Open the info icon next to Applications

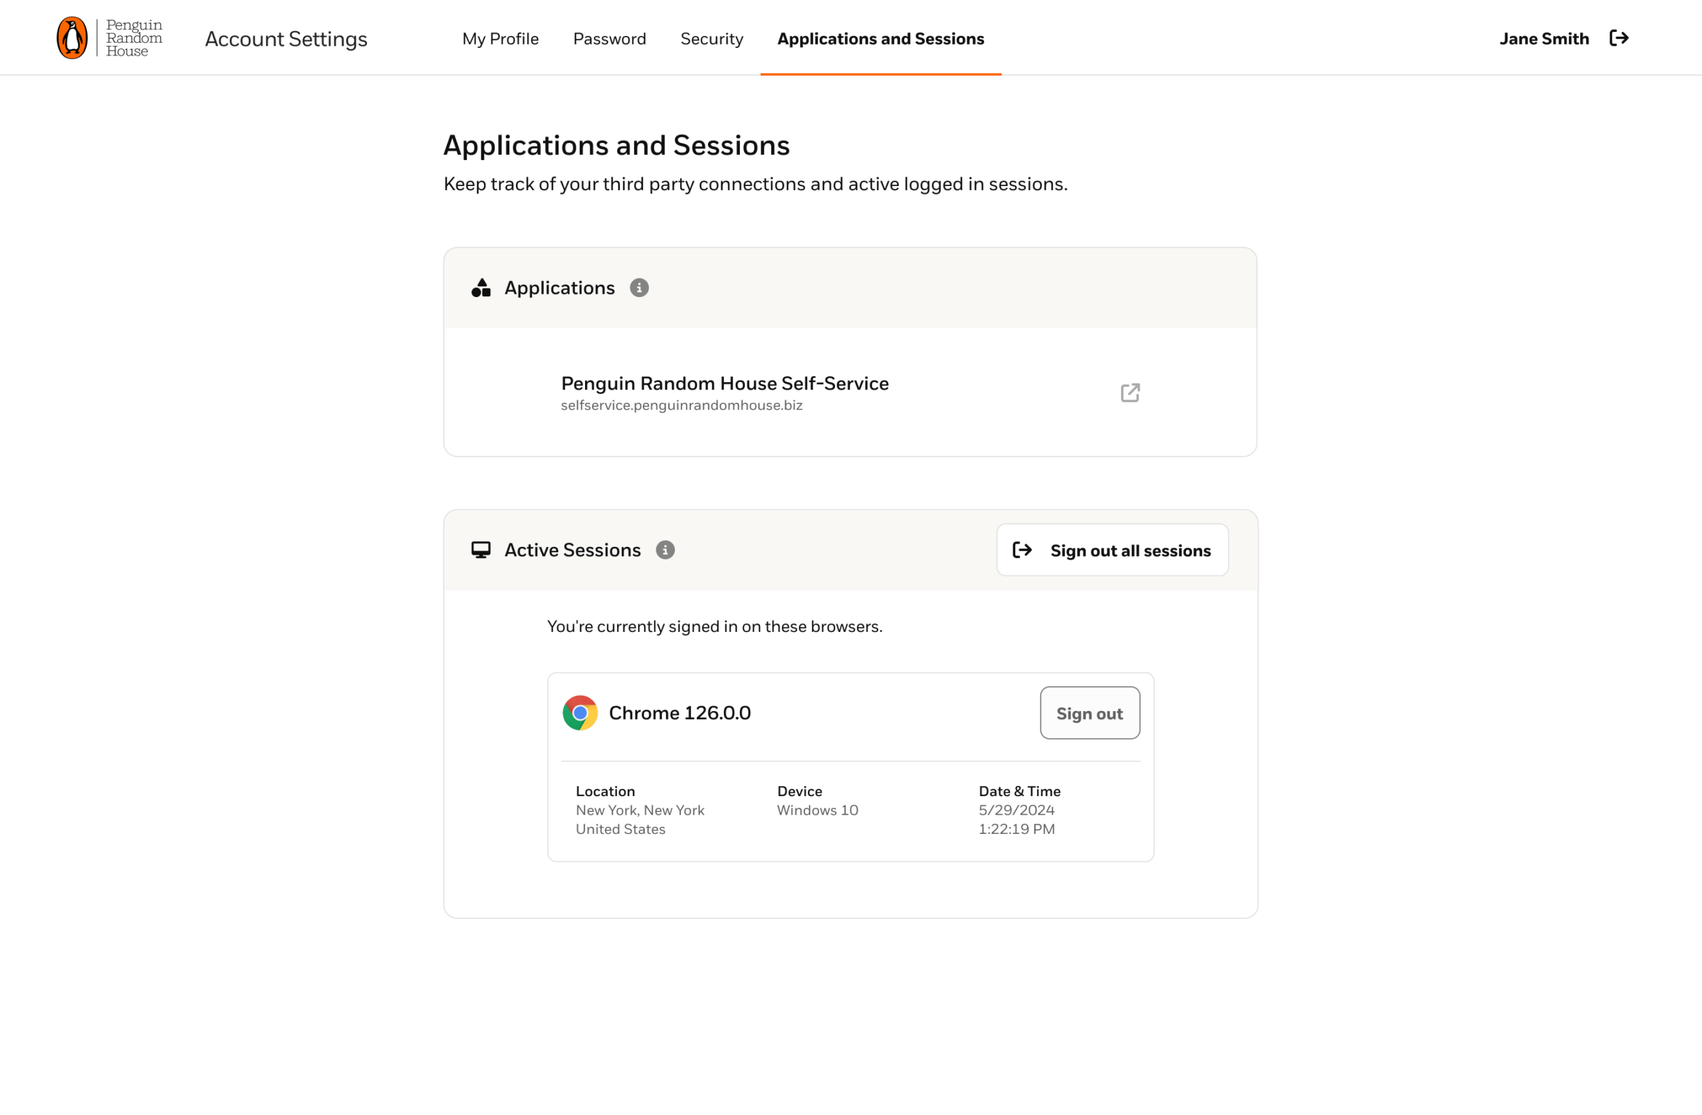pyautogui.click(x=639, y=287)
